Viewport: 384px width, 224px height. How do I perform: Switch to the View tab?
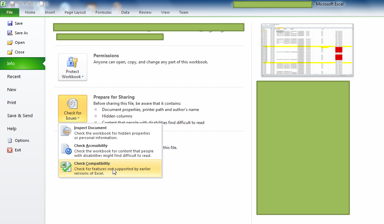pyautogui.click(x=165, y=12)
